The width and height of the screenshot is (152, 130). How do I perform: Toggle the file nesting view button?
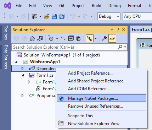(90, 38)
